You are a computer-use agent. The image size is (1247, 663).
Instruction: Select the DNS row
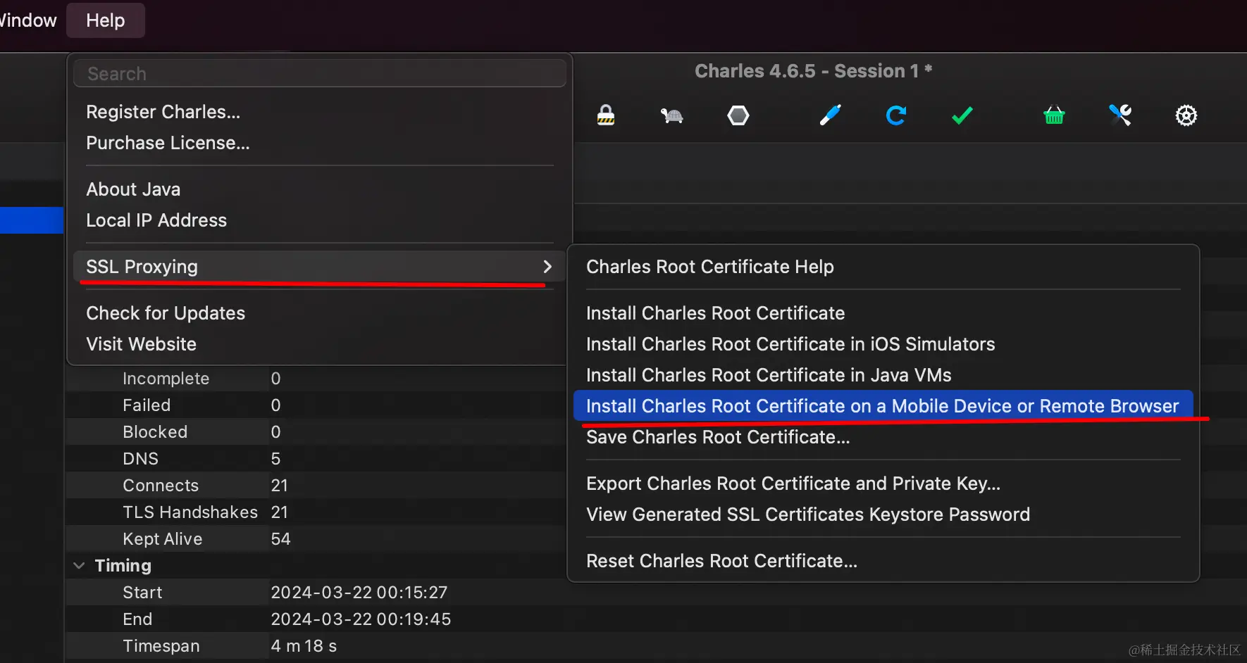pos(317,459)
